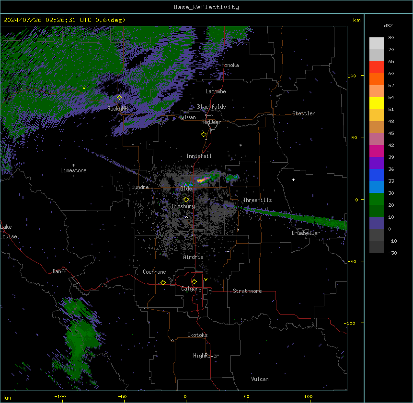413x403 pixels.
Task: Pick the royal blue 33-36 dBZ swatch
Action: pyautogui.click(x=377, y=175)
